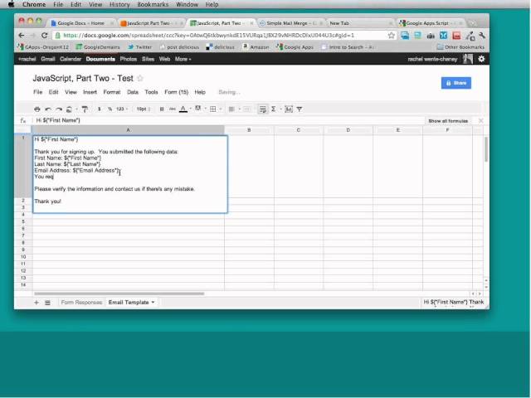Close the formula bar with the X
The width and height of the screenshot is (531, 398).
tap(481, 120)
